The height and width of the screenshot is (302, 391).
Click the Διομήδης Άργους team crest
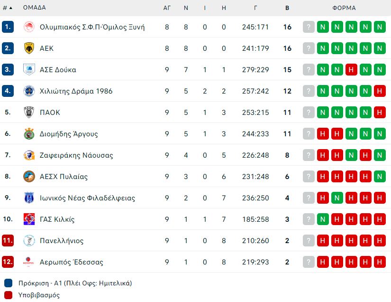pos(29,133)
